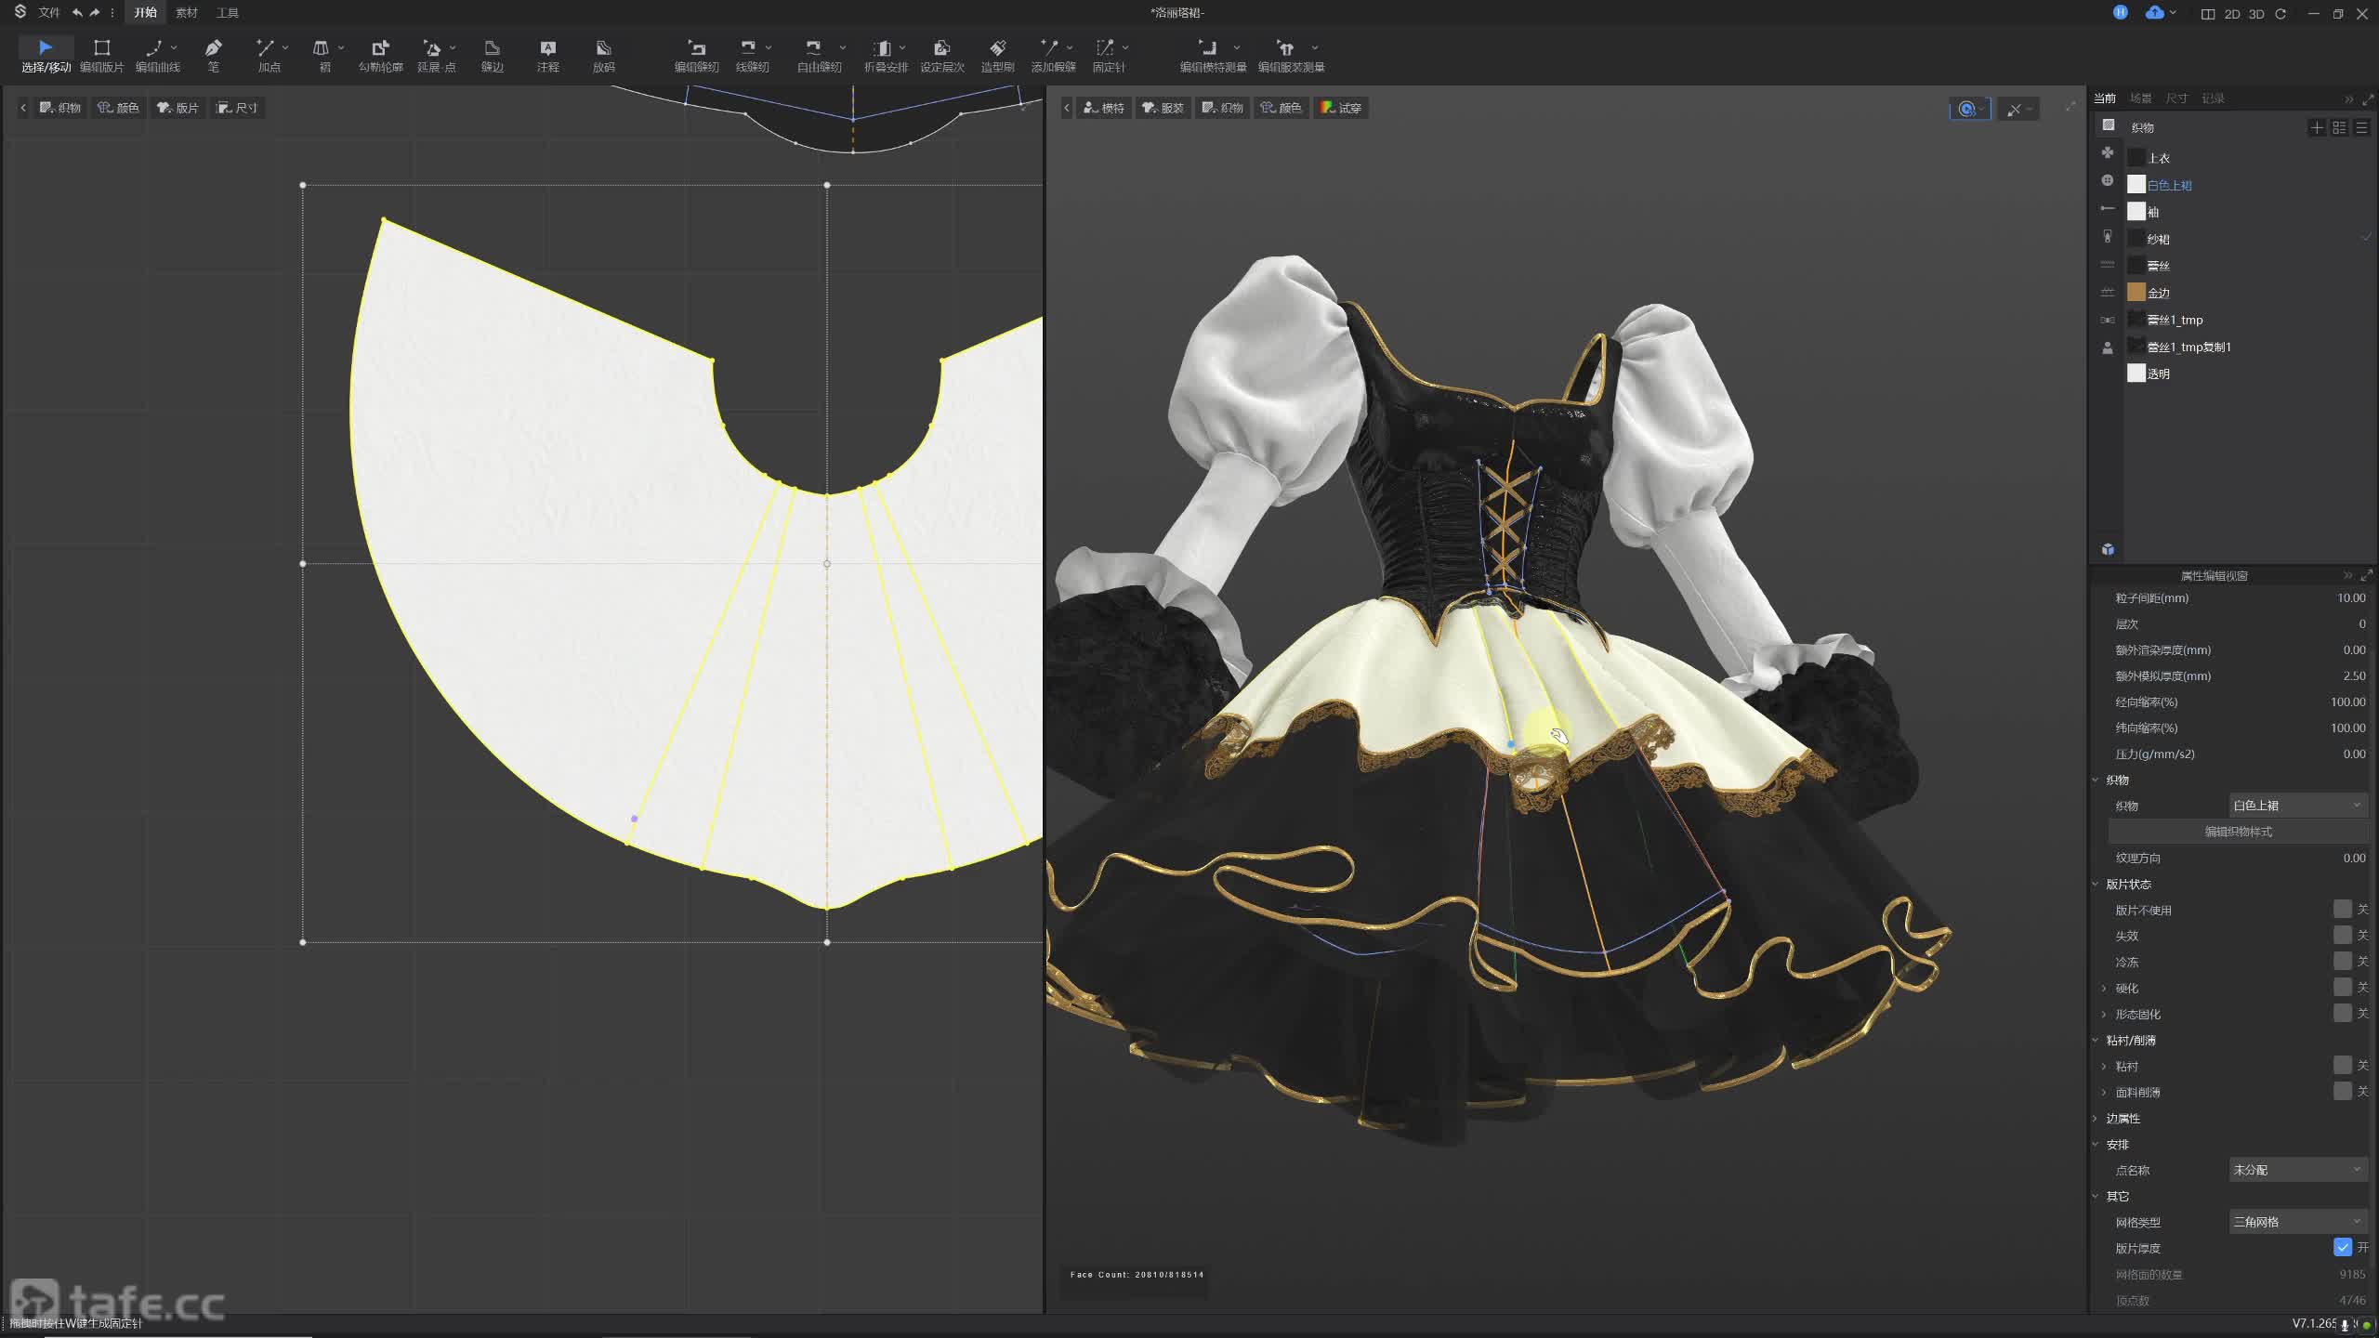
Task: Click the 3D window 模特 button
Action: [x=1104, y=108]
